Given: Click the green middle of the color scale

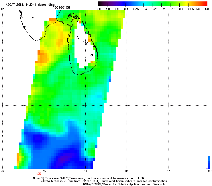Looking at the screenshot, I should click(162, 4).
